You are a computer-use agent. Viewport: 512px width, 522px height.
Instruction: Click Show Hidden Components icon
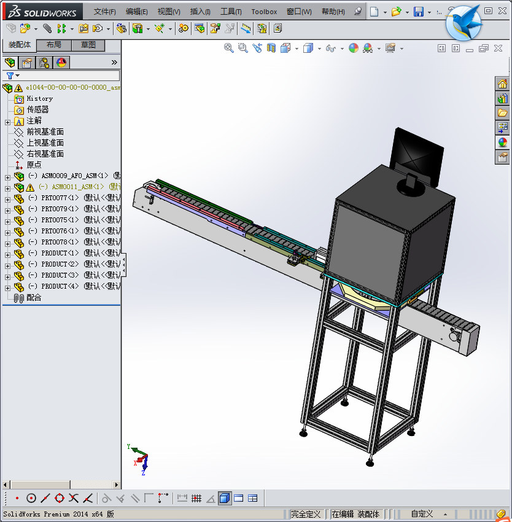[121, 29]
